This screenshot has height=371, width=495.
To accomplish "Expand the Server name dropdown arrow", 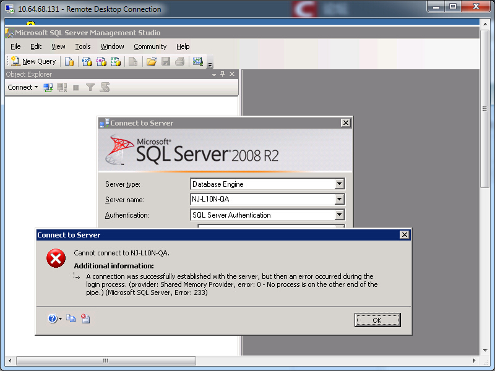I will (x=339, y=199).
